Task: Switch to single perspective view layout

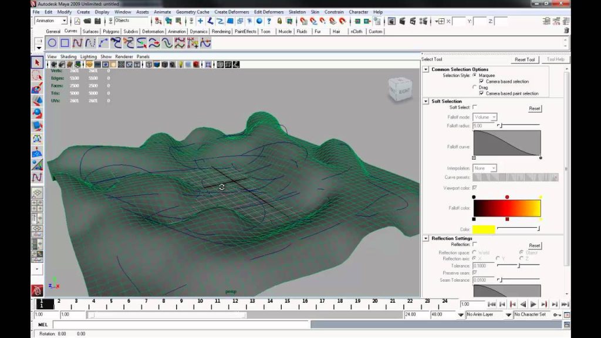Action: [x=37, y=192]
